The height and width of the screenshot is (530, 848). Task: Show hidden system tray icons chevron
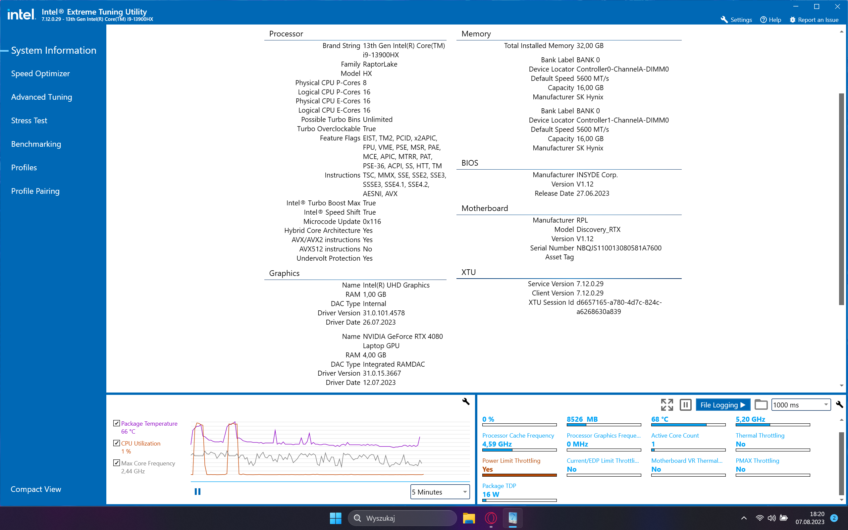(744, 518)
